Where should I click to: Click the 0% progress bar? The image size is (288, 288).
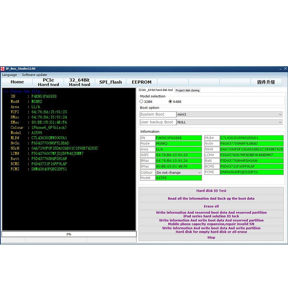point(69,234)
